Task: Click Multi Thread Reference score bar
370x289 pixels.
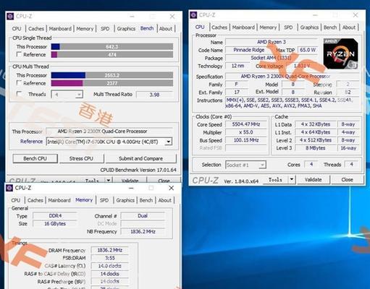Action: coord(112,83)
